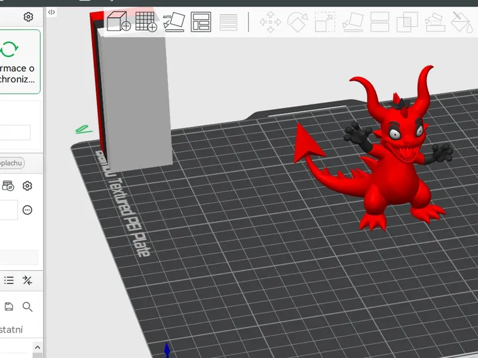Click the search settings magnifier icon
Image resolution: width=478 pixels, height=358 pixels.
point(27,307)
